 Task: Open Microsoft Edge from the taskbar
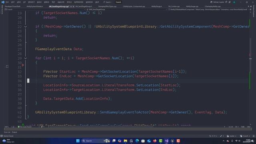click(x=137, y=141)
